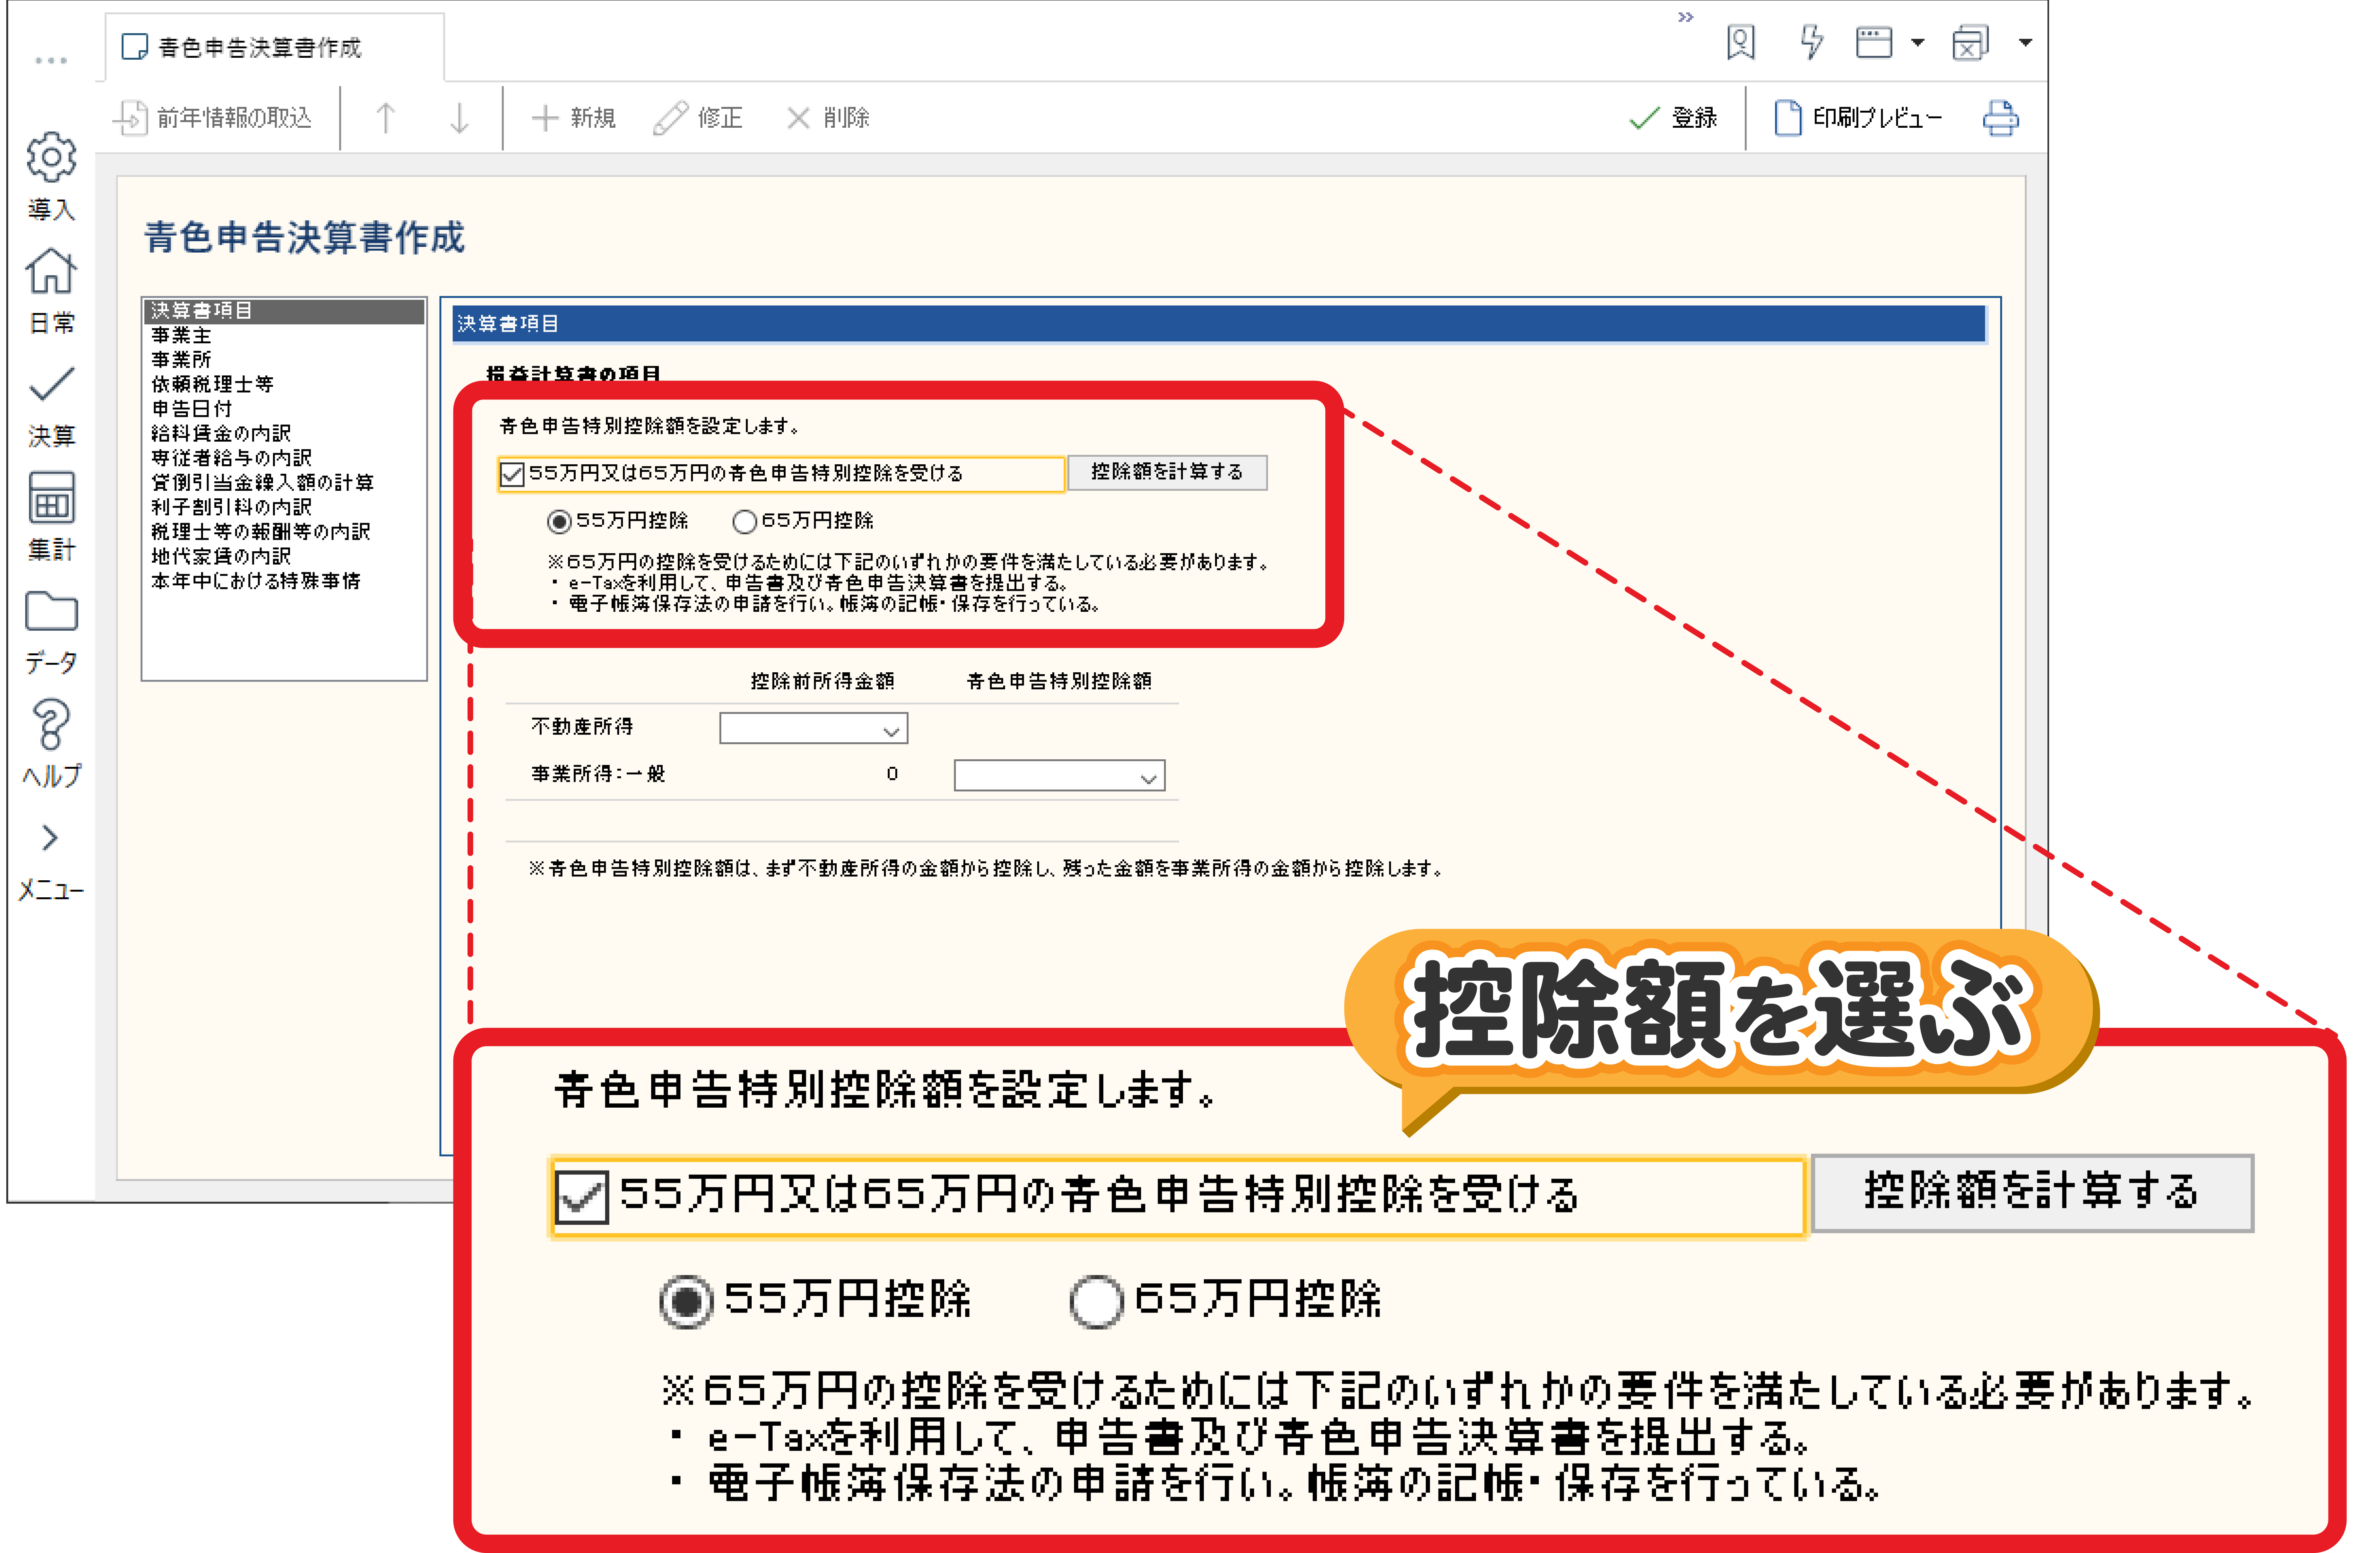This screenshot has height=1553, width=2380.
Task: Open 事業所得:一般 special deduction dropdown
Action: click(1060, 776)
